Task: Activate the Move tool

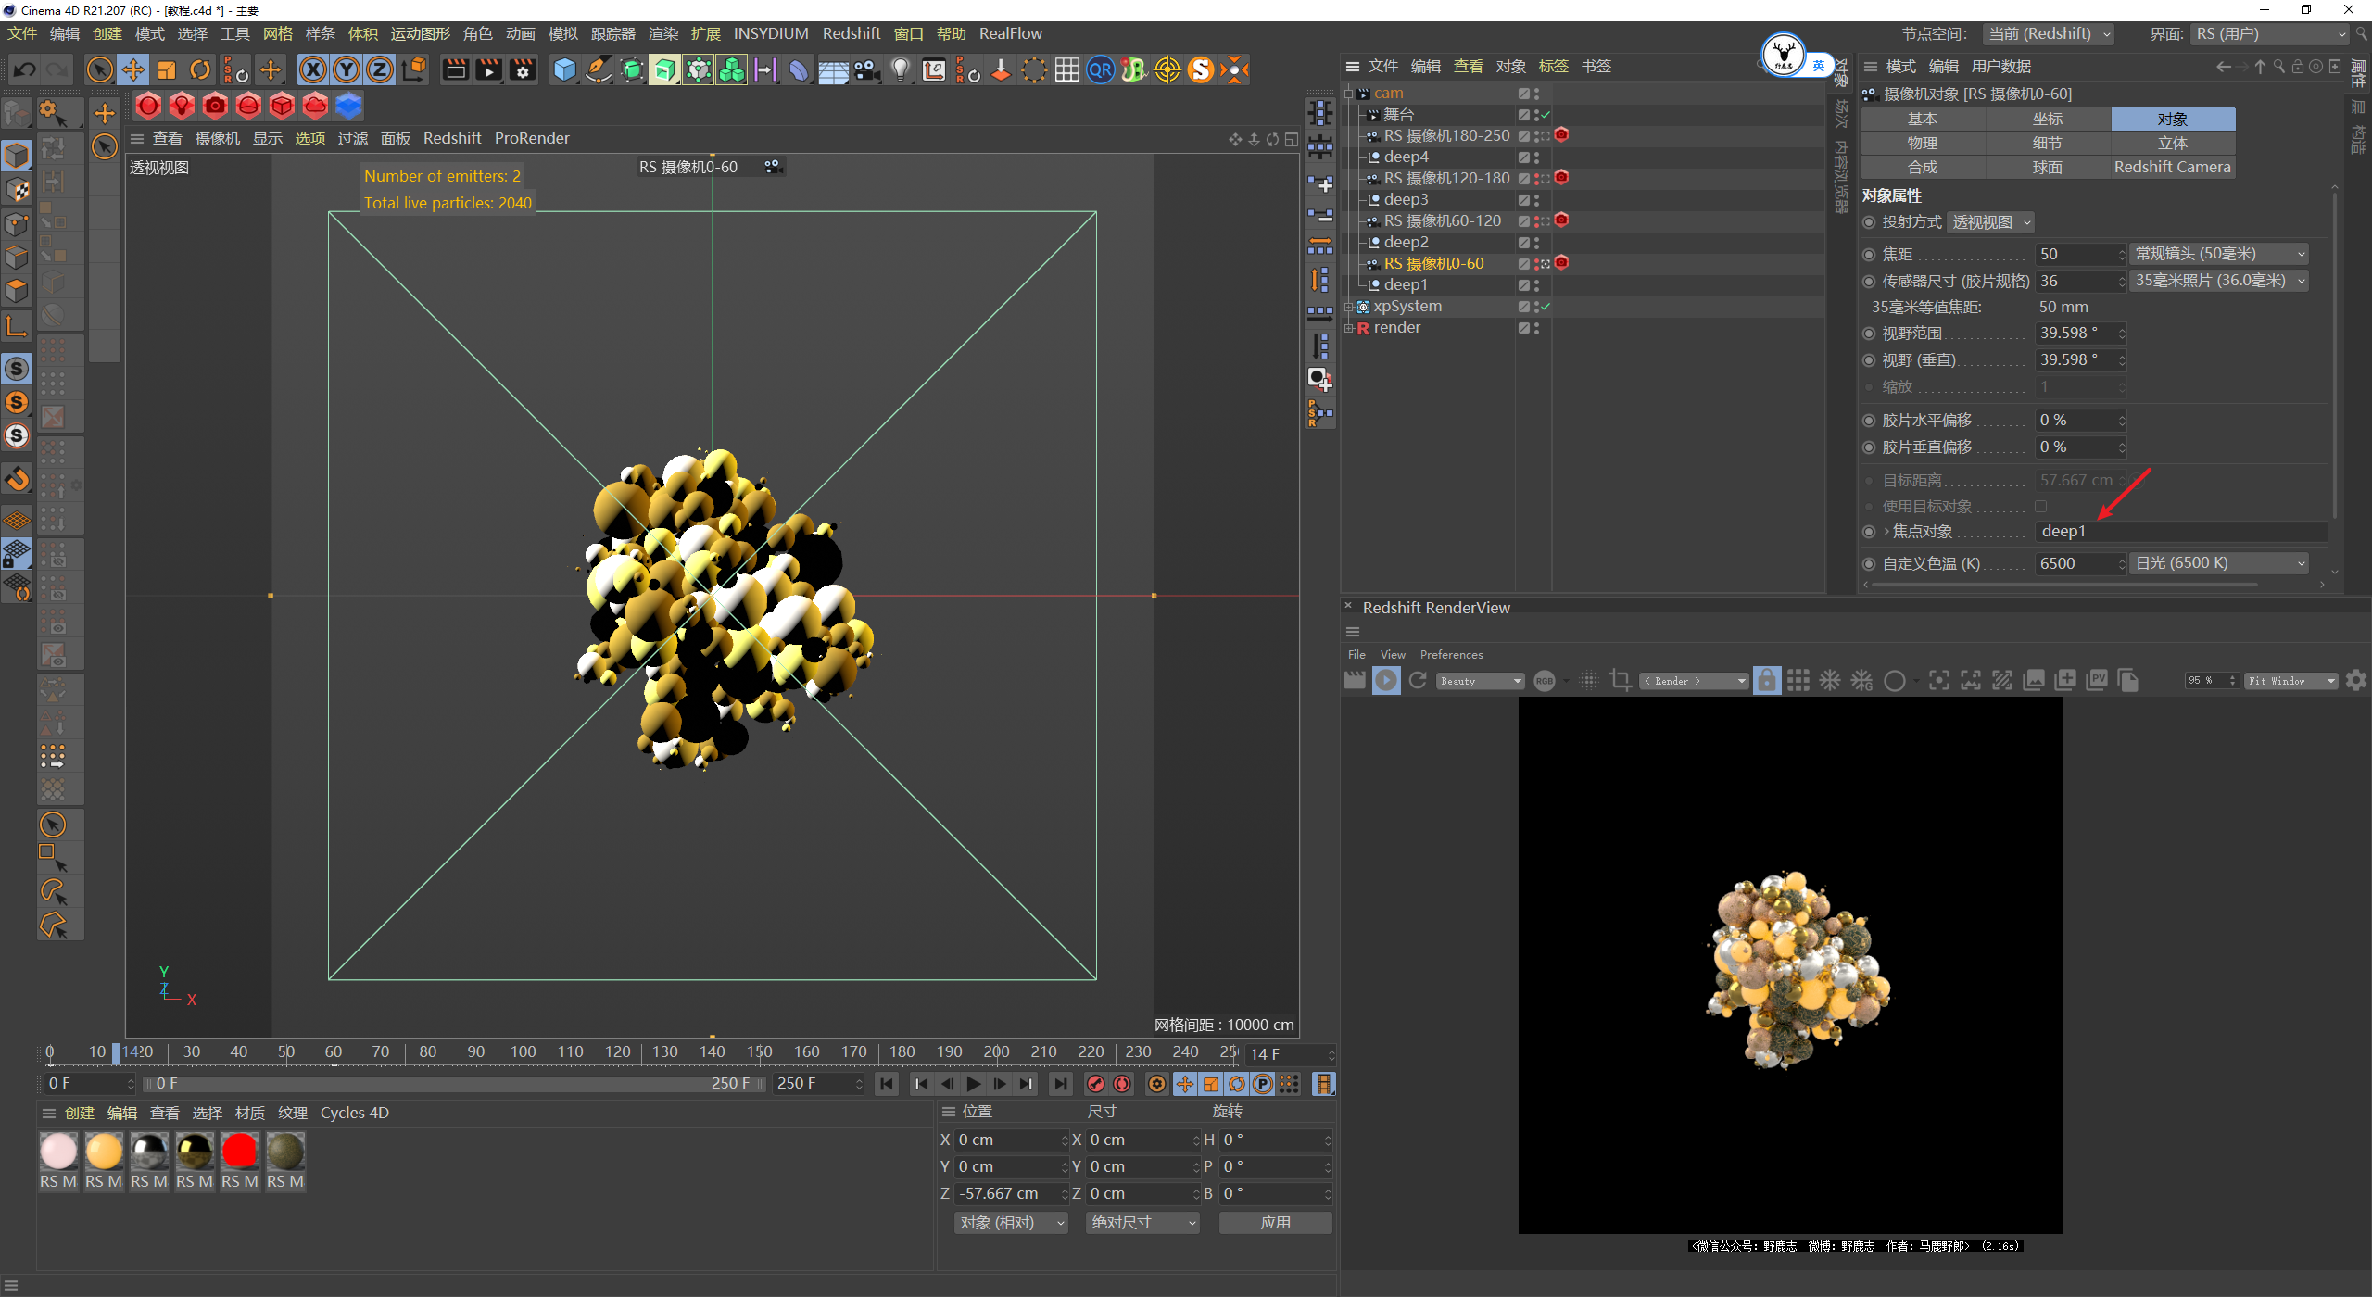Action: pos(133,69)
